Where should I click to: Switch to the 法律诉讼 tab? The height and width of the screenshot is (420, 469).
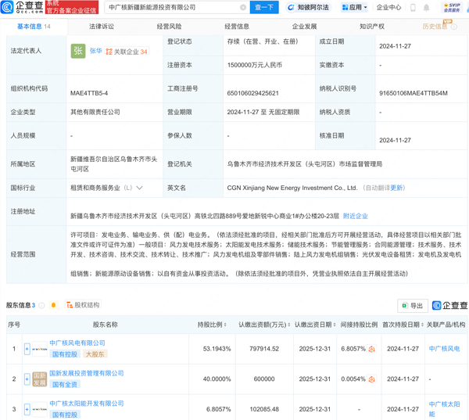102,27
